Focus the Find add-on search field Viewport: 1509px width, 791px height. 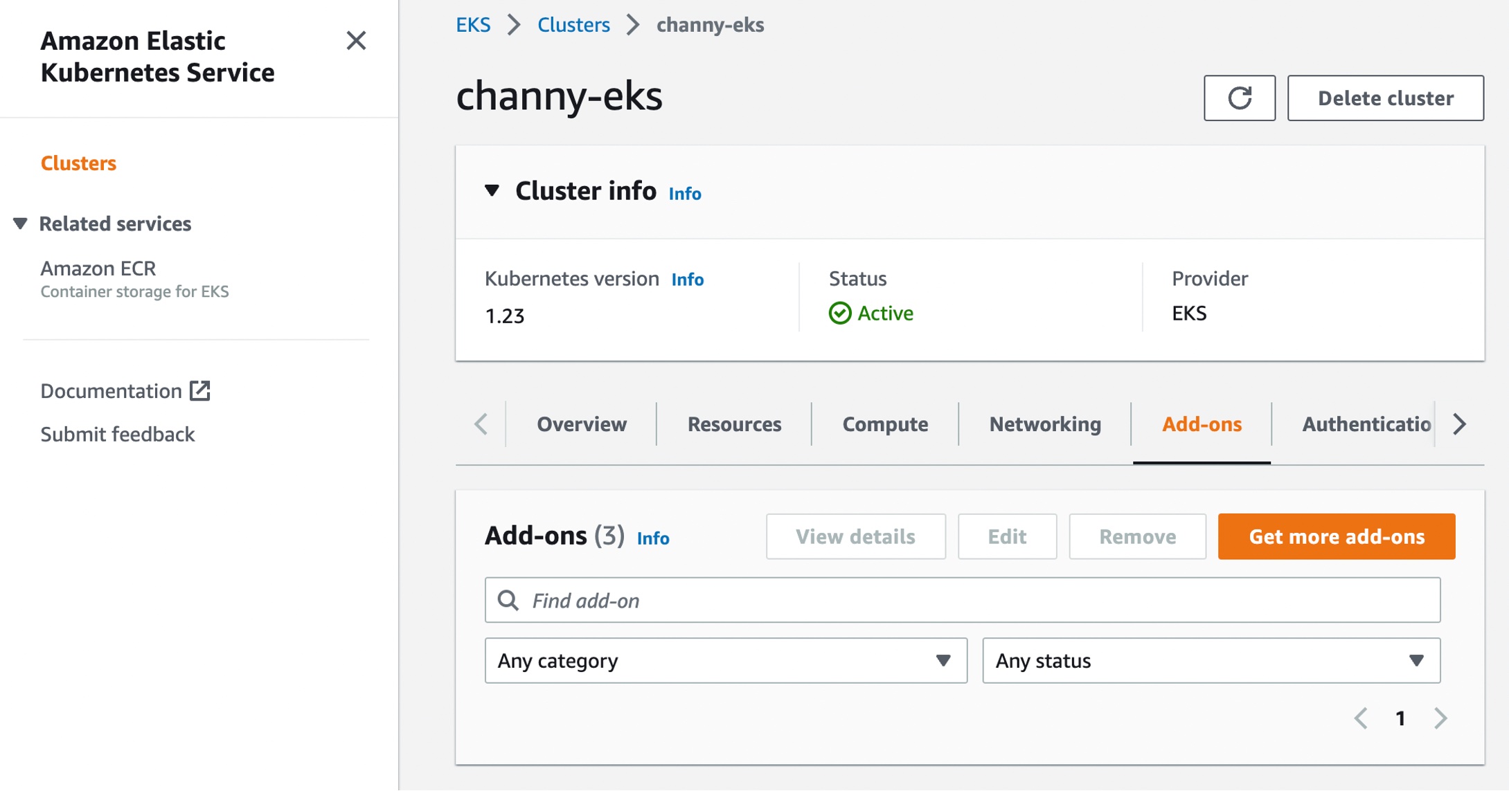pos(963,600)
